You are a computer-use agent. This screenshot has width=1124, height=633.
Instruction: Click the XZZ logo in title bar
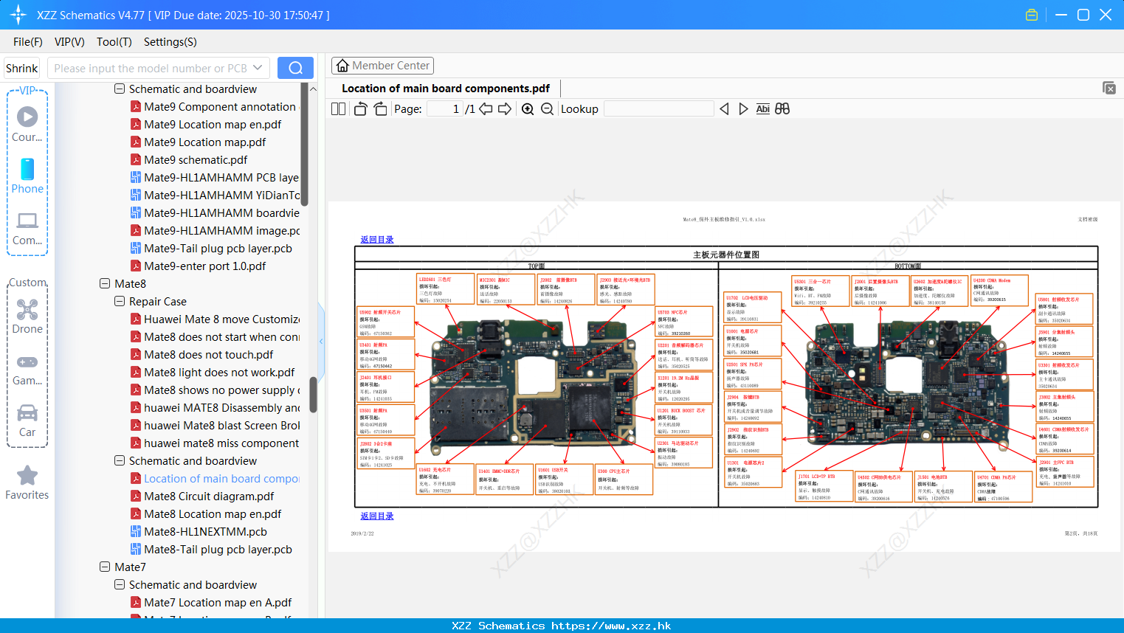pyautogui.click(x=18, y=15)
